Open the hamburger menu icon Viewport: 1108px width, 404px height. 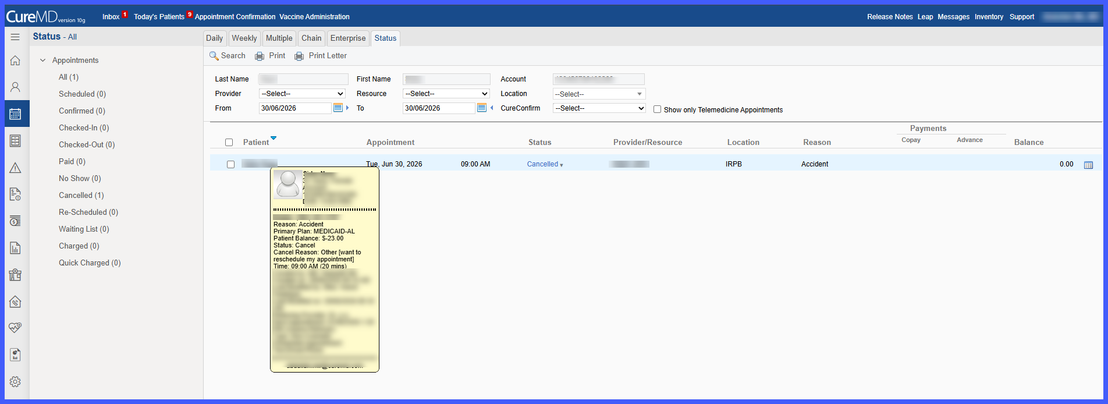(15, 37)
